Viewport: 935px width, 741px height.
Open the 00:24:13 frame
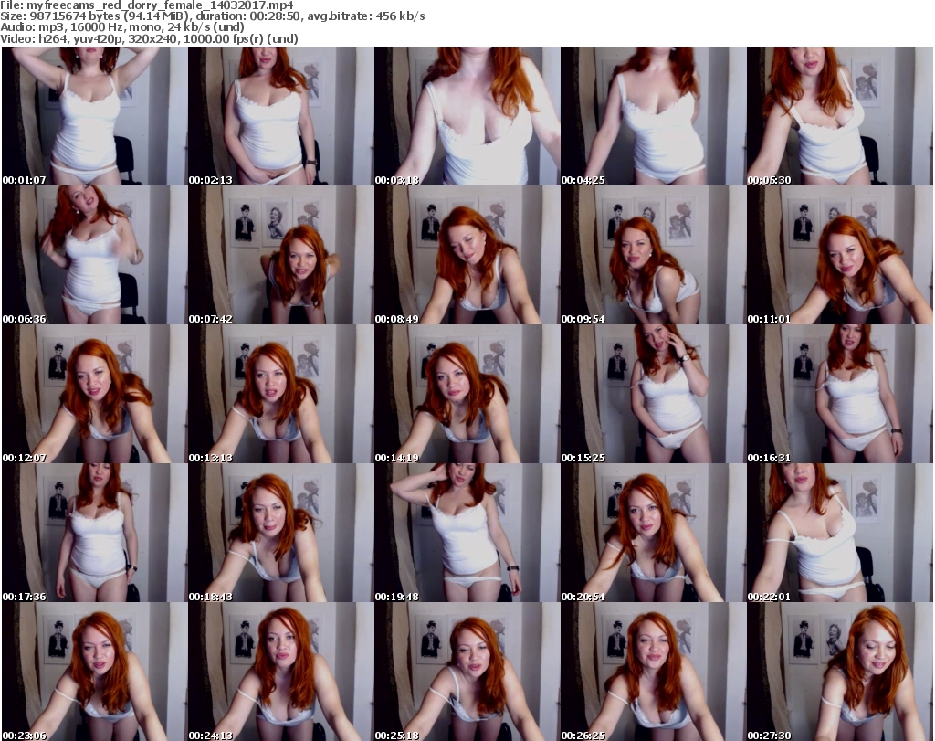[281, 672]
